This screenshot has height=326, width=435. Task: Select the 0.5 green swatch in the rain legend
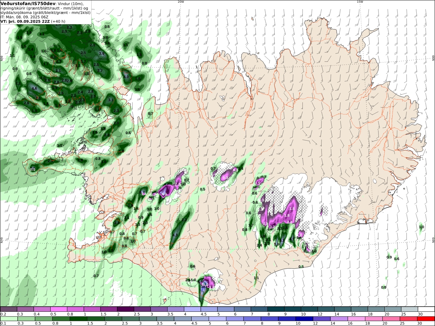[x=44, y=319]
